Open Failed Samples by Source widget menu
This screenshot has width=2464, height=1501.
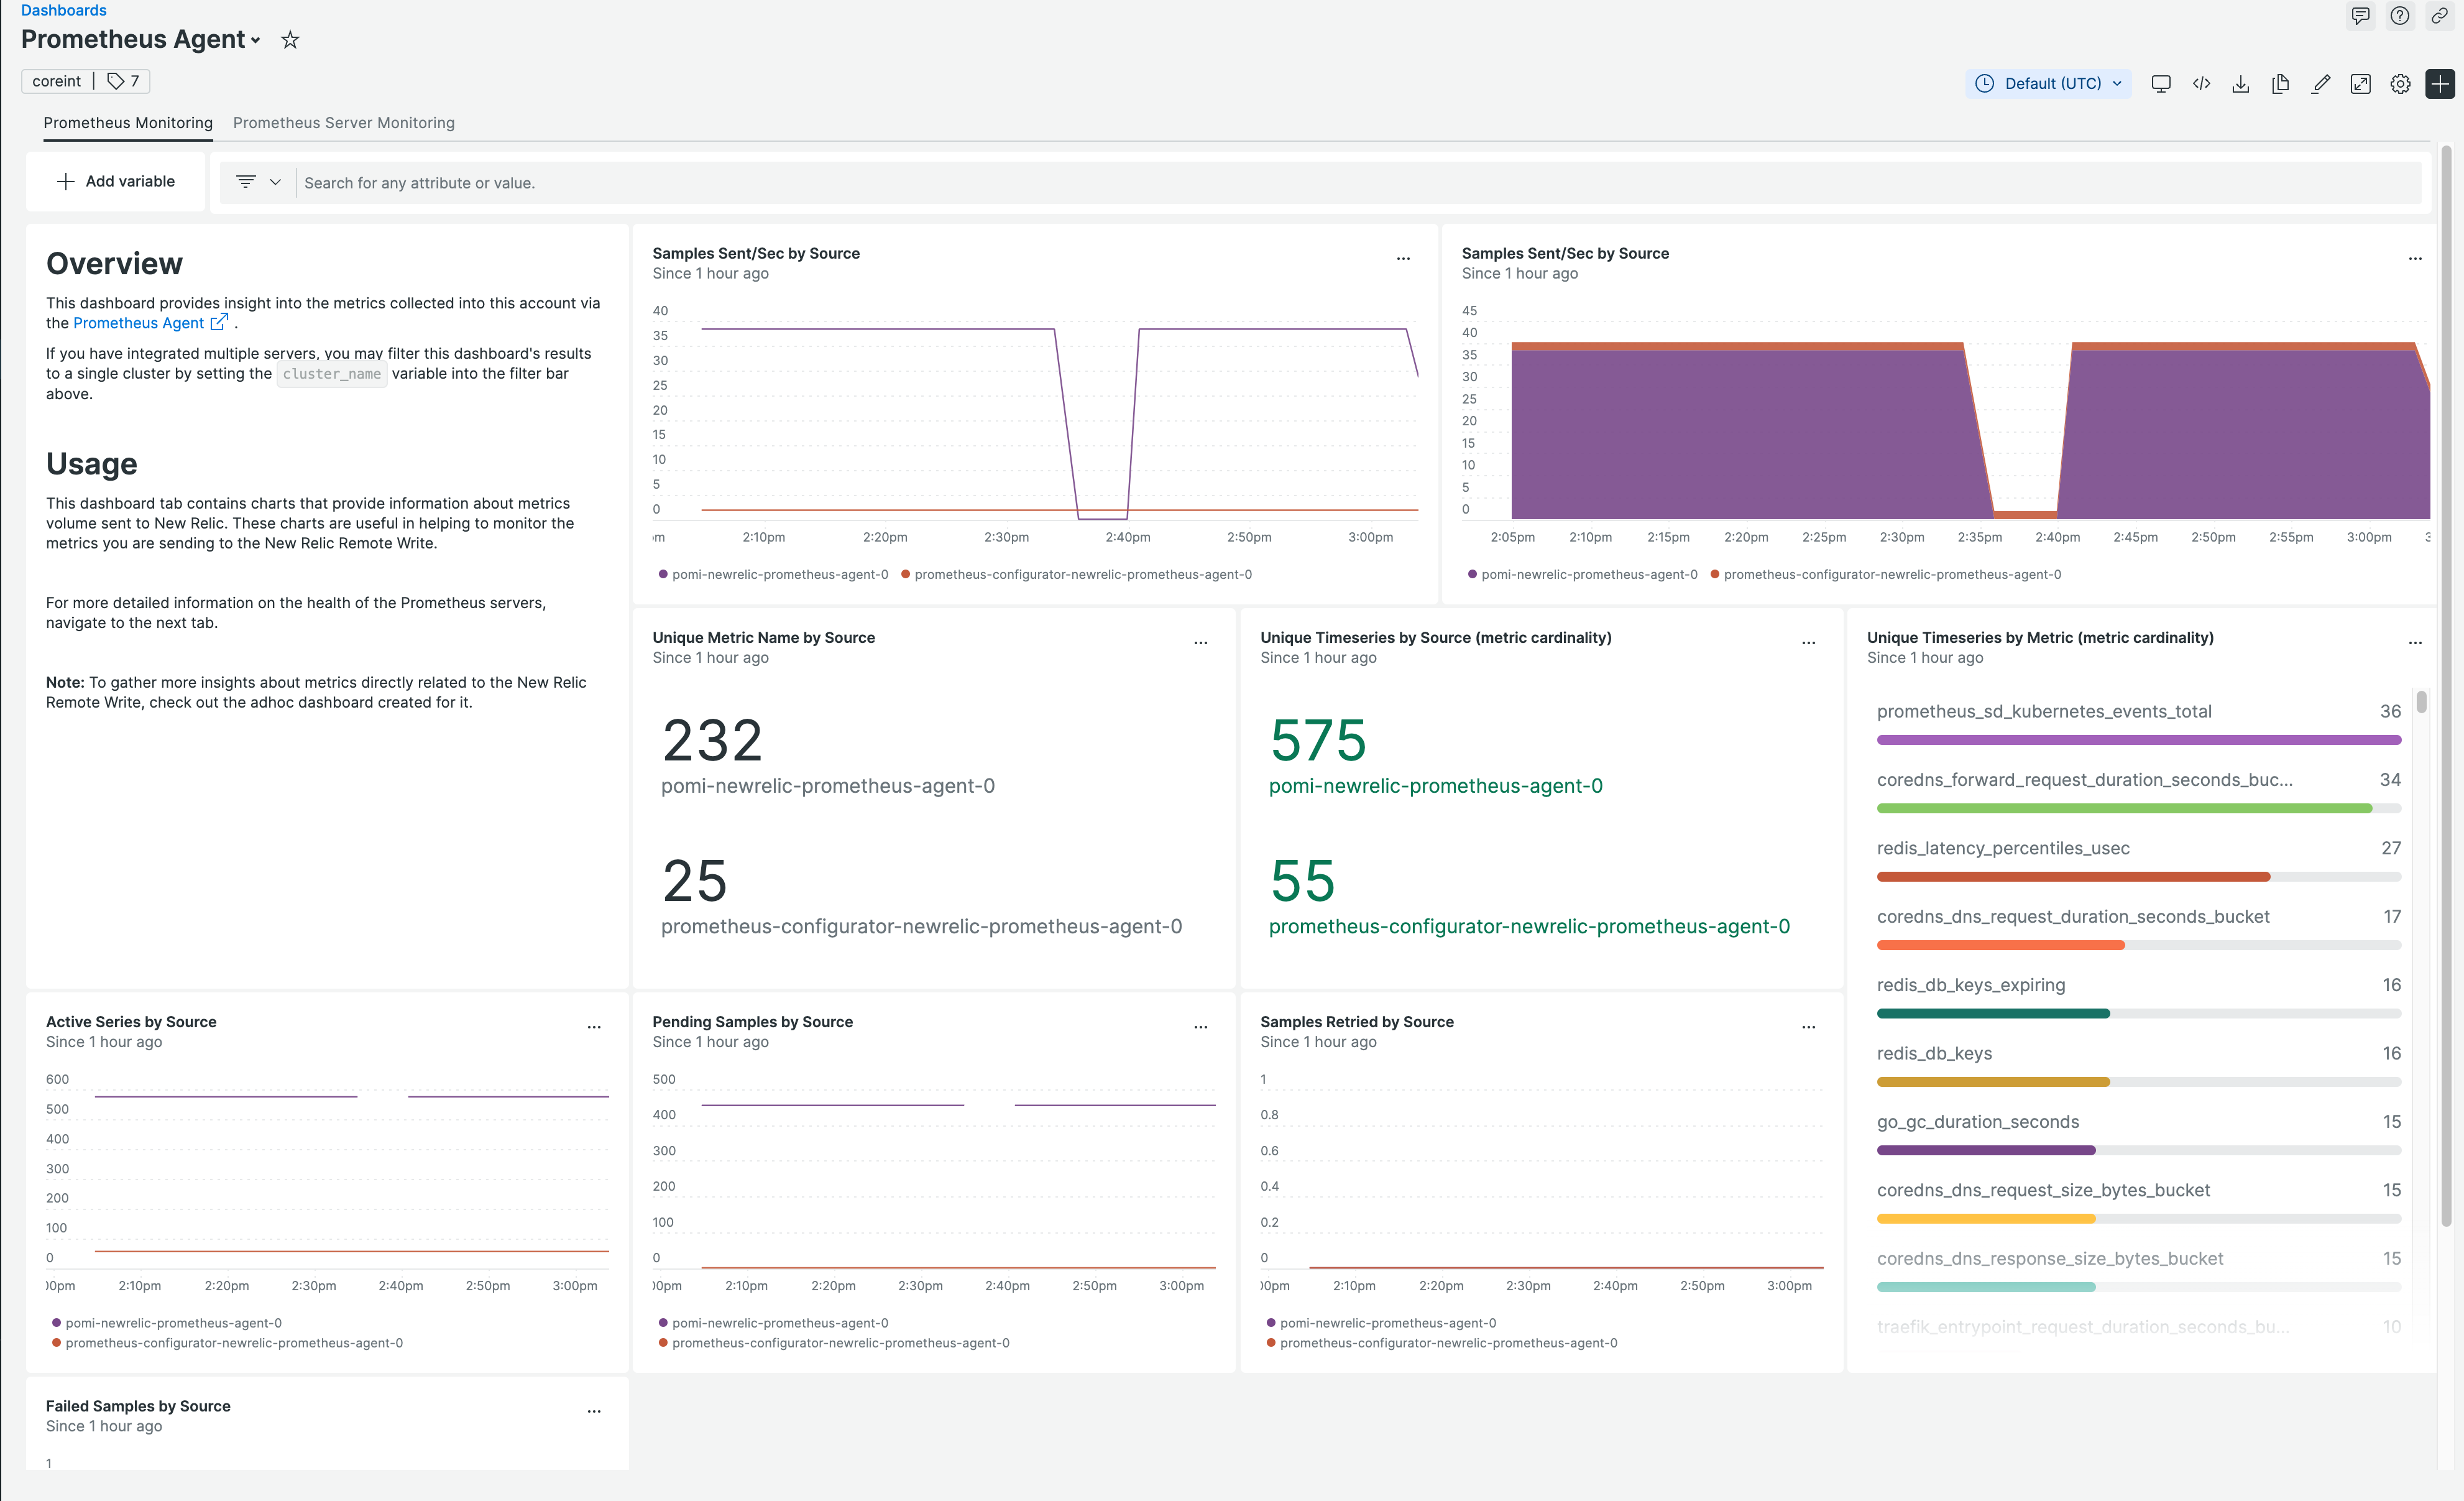[x=594, y=1411]
